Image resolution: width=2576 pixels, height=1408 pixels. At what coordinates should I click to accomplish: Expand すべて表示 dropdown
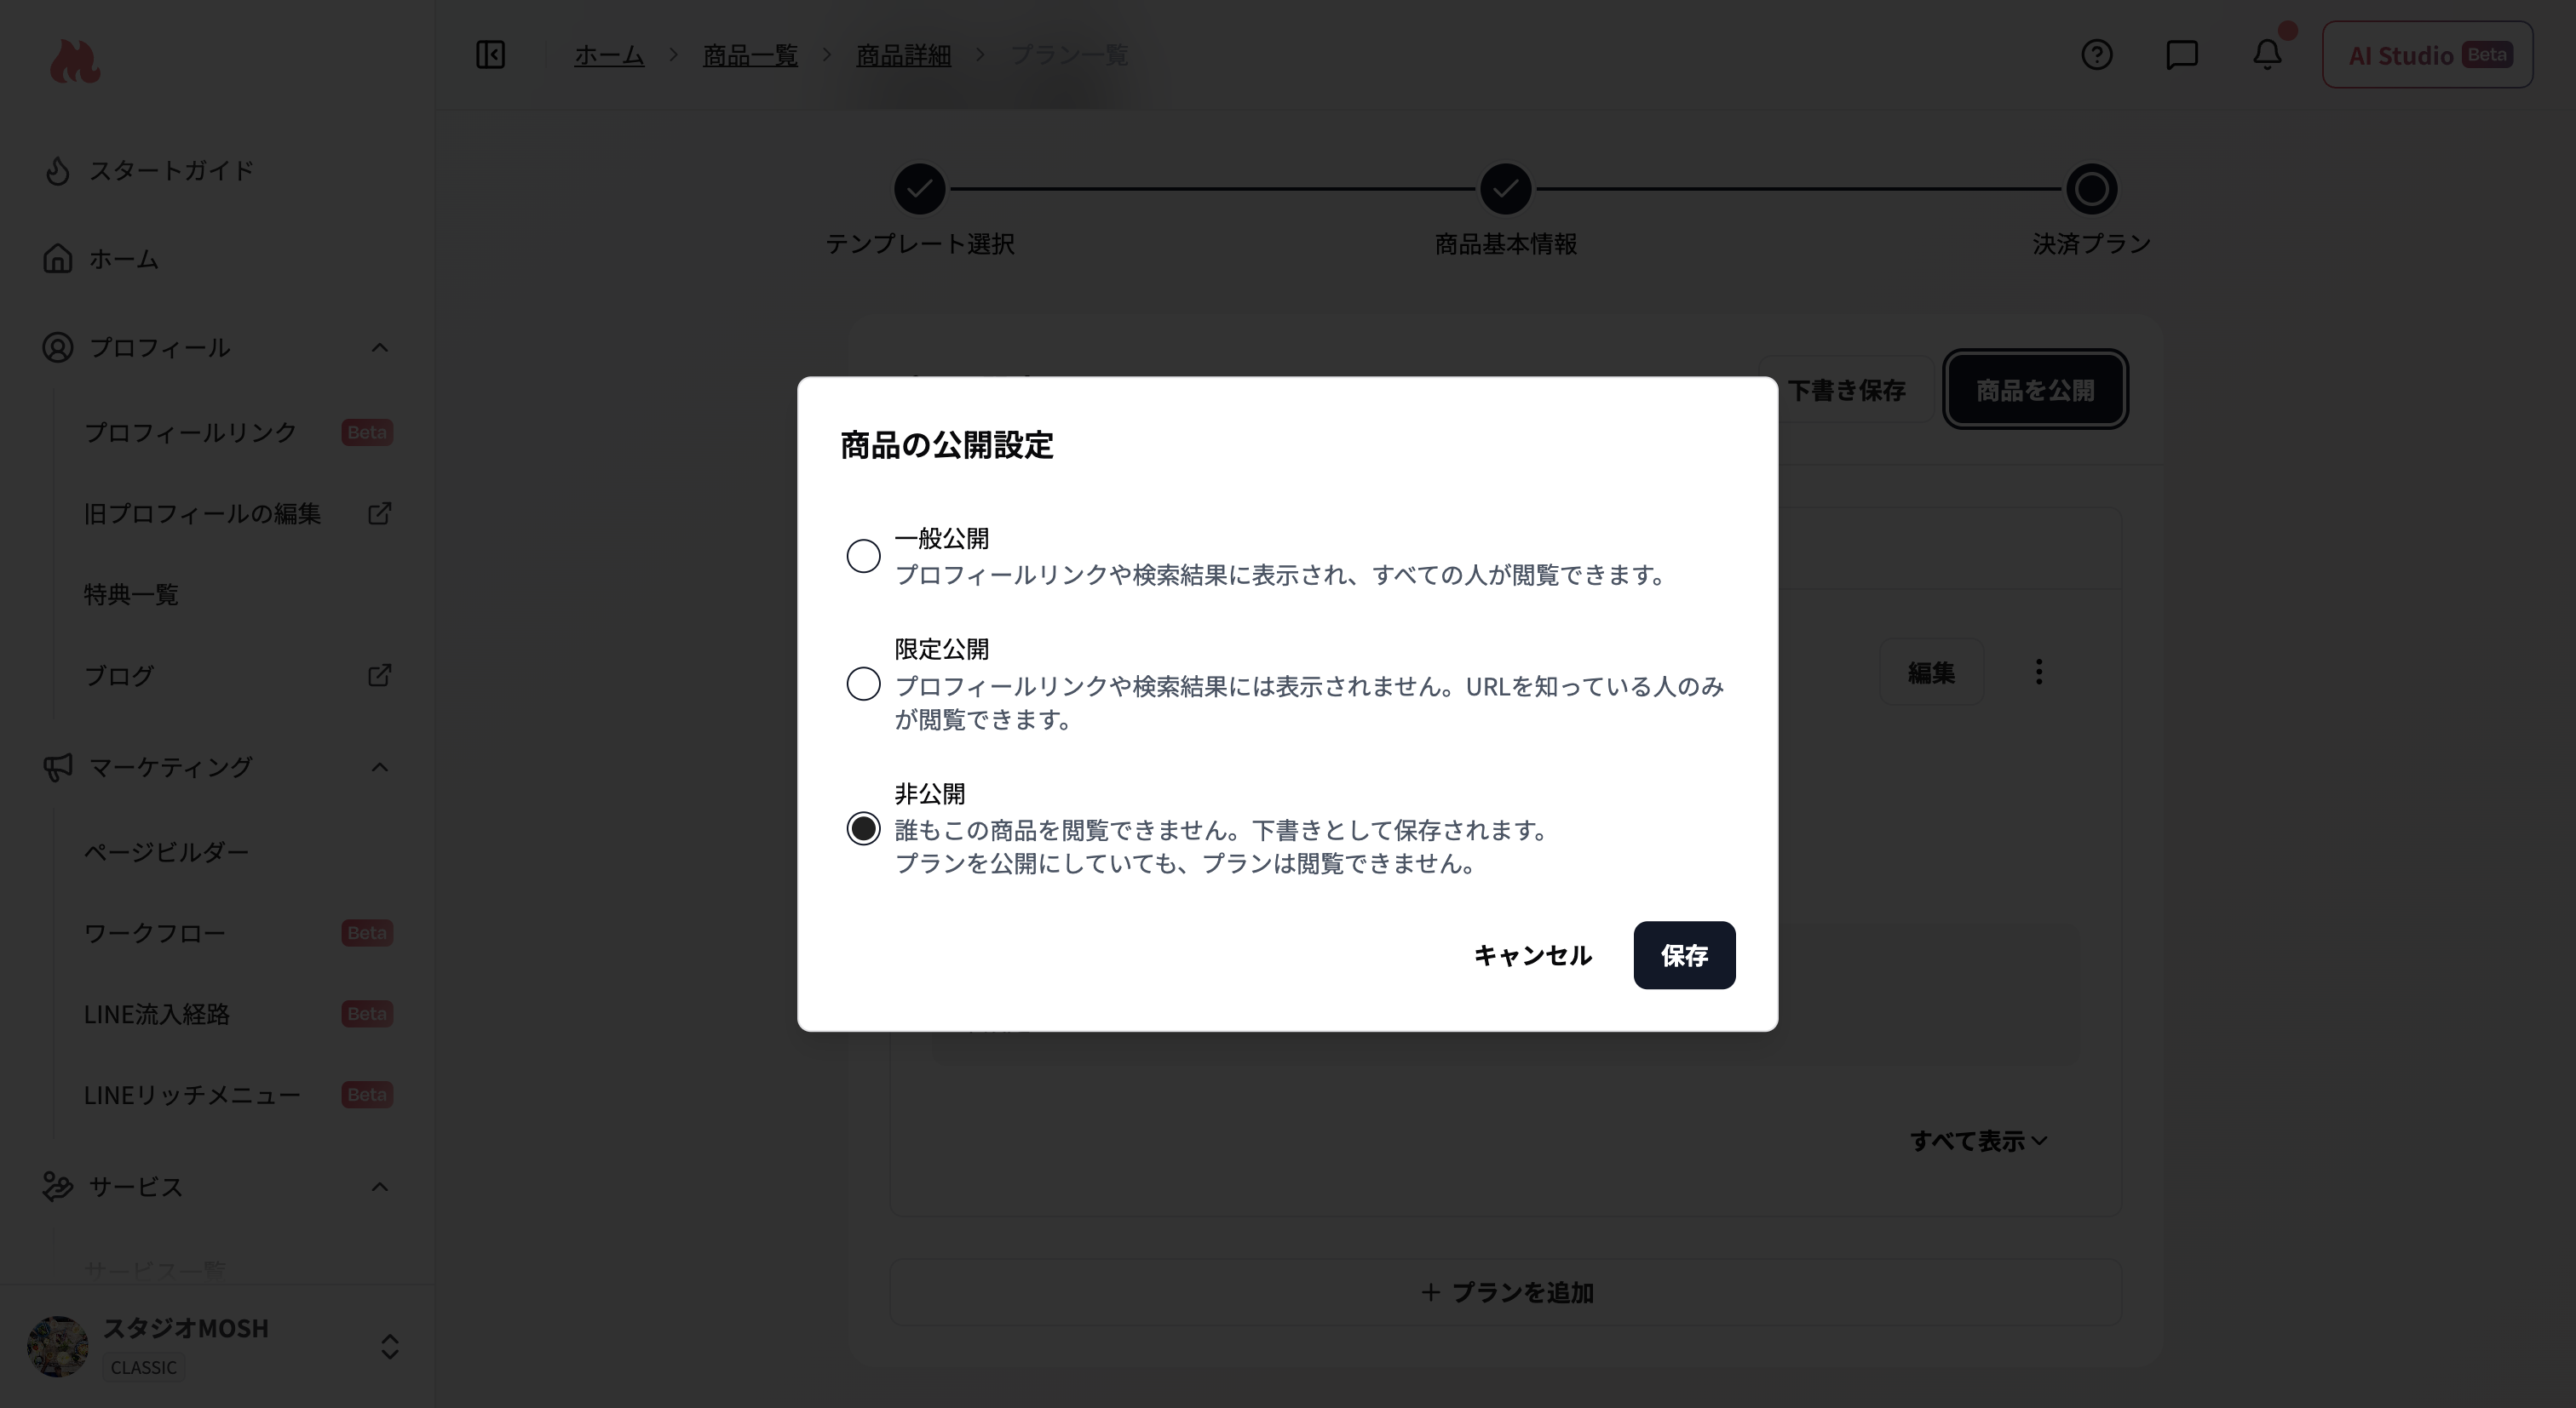pyautogui.click(x=1978, y=1142)
